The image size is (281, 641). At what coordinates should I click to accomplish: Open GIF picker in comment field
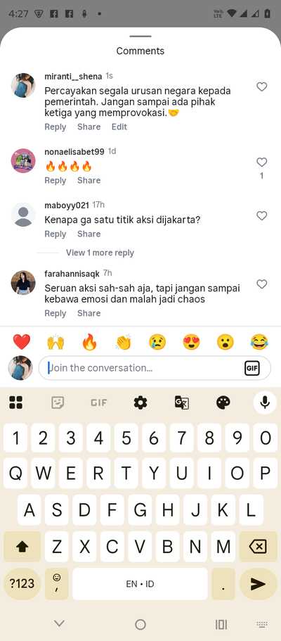click(x=251, y=368)
